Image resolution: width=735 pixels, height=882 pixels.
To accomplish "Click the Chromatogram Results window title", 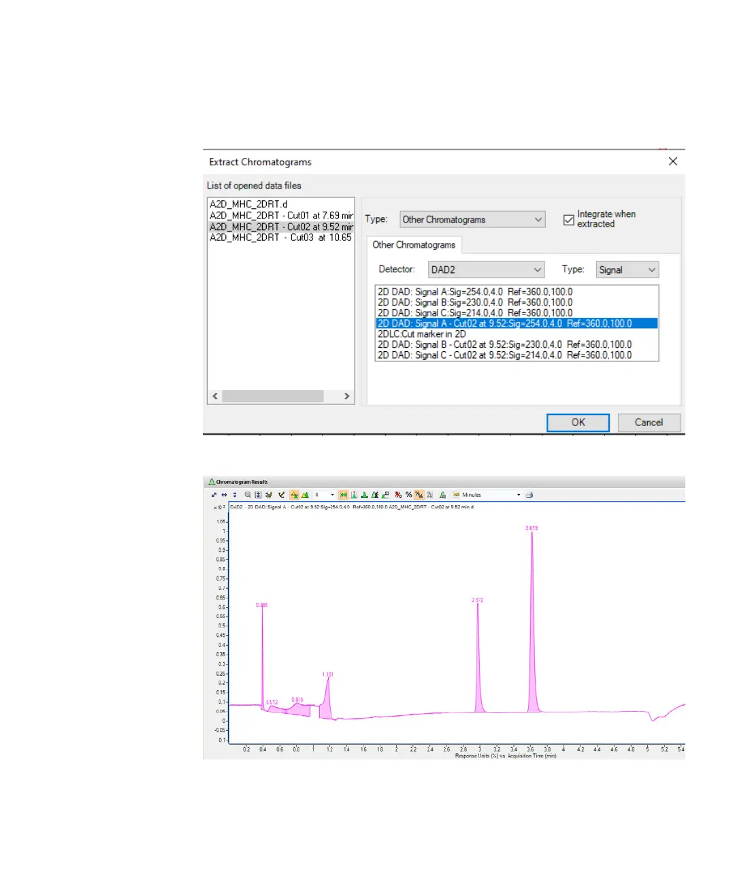I will [242, 482].
